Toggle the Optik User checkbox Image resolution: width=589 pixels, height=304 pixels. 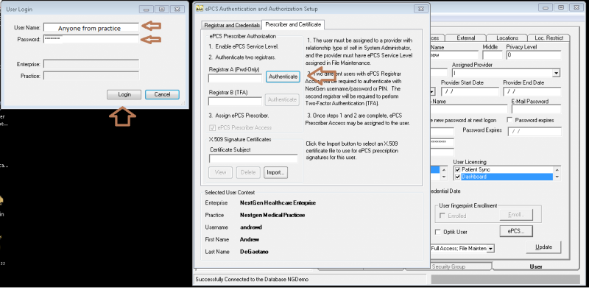point(437,232)
